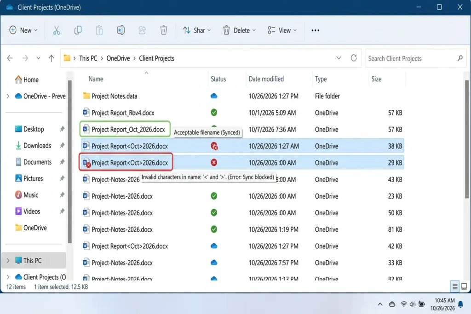Expand the address bar history dropdown
471x314 pixels.
[x=339, y=58]
